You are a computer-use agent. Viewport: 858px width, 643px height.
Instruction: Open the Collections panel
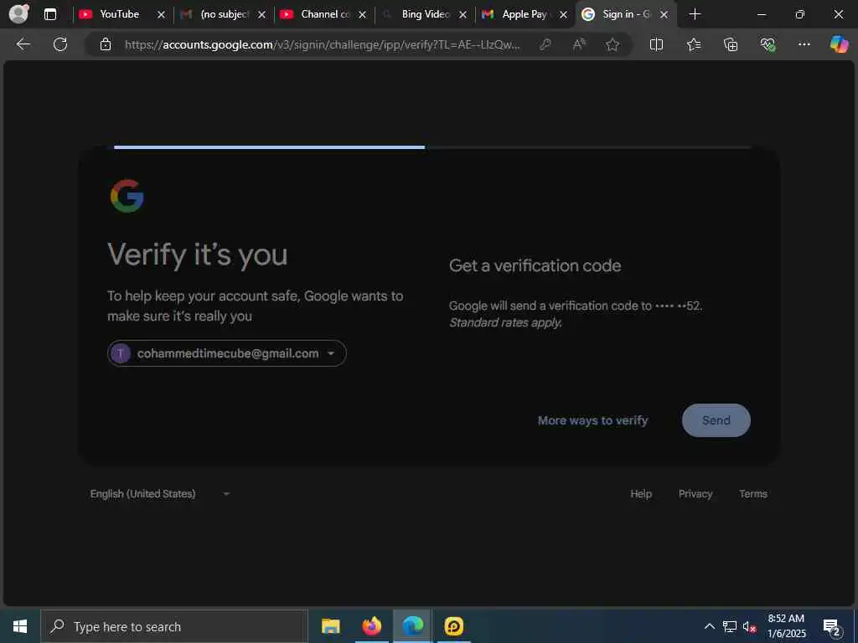[731, 44]
